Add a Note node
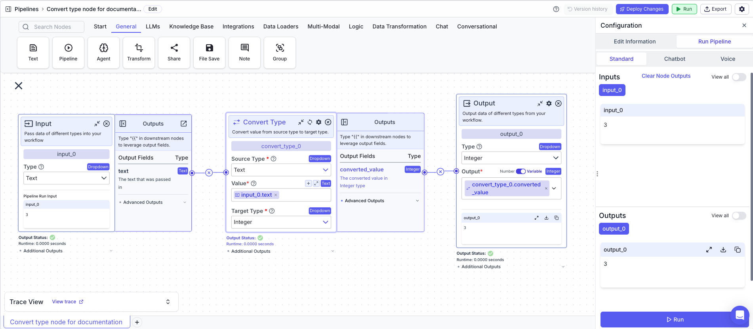753x329 pixels. [x=244, y=53]
